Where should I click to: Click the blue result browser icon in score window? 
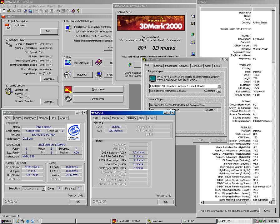tap(193, 53)
